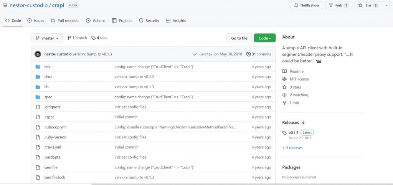Expand the Star list dropdown arrow
The height and width of the screenshot is (185, 393).
click(x=386, y=5)
